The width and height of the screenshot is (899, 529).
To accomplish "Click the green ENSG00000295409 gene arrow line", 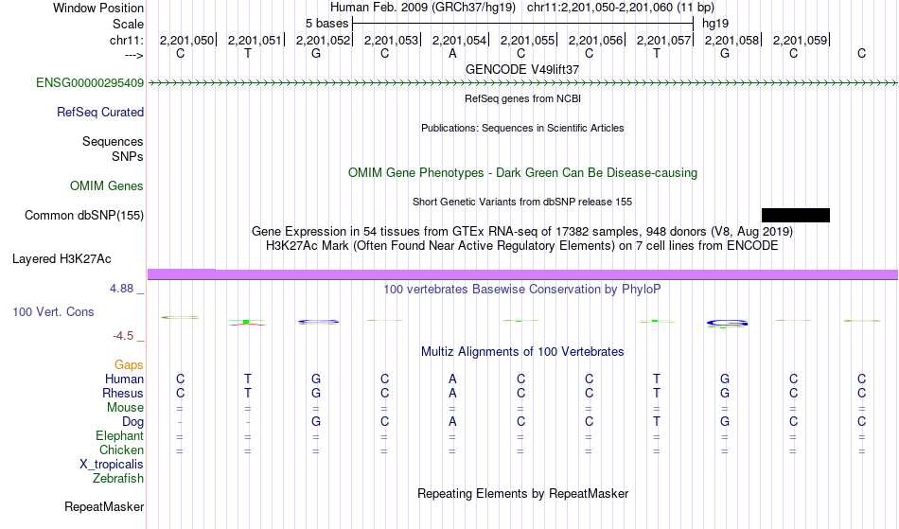I will [522, 83].
